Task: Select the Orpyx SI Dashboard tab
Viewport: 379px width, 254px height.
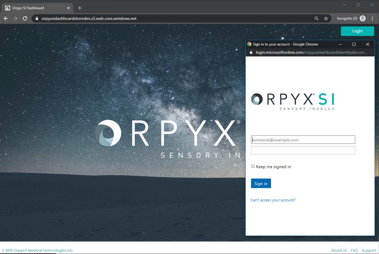Action: [33, 8]
